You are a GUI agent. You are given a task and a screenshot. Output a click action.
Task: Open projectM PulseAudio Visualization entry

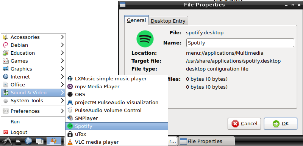click(x=117, y=102)
